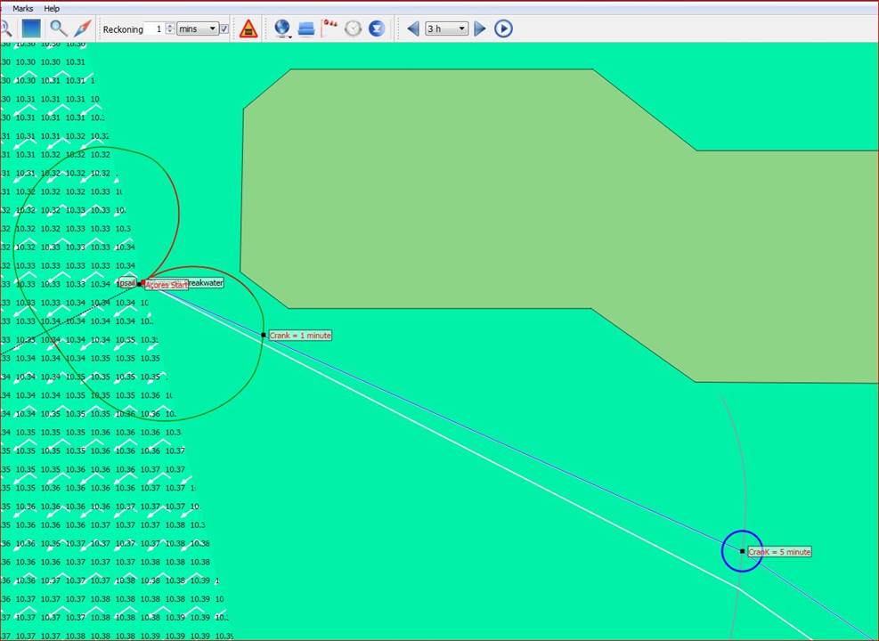Open the Marks menu

pyautogui.click(x=23, y=8)
